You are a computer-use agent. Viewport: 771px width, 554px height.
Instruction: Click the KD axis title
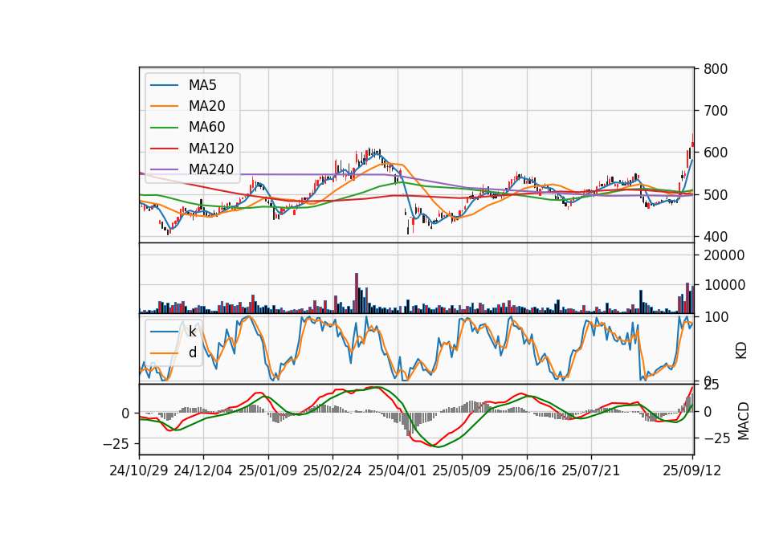741,351
